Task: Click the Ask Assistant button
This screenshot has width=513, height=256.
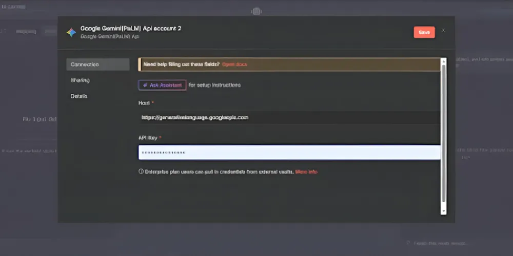Action: pos(162,85)
